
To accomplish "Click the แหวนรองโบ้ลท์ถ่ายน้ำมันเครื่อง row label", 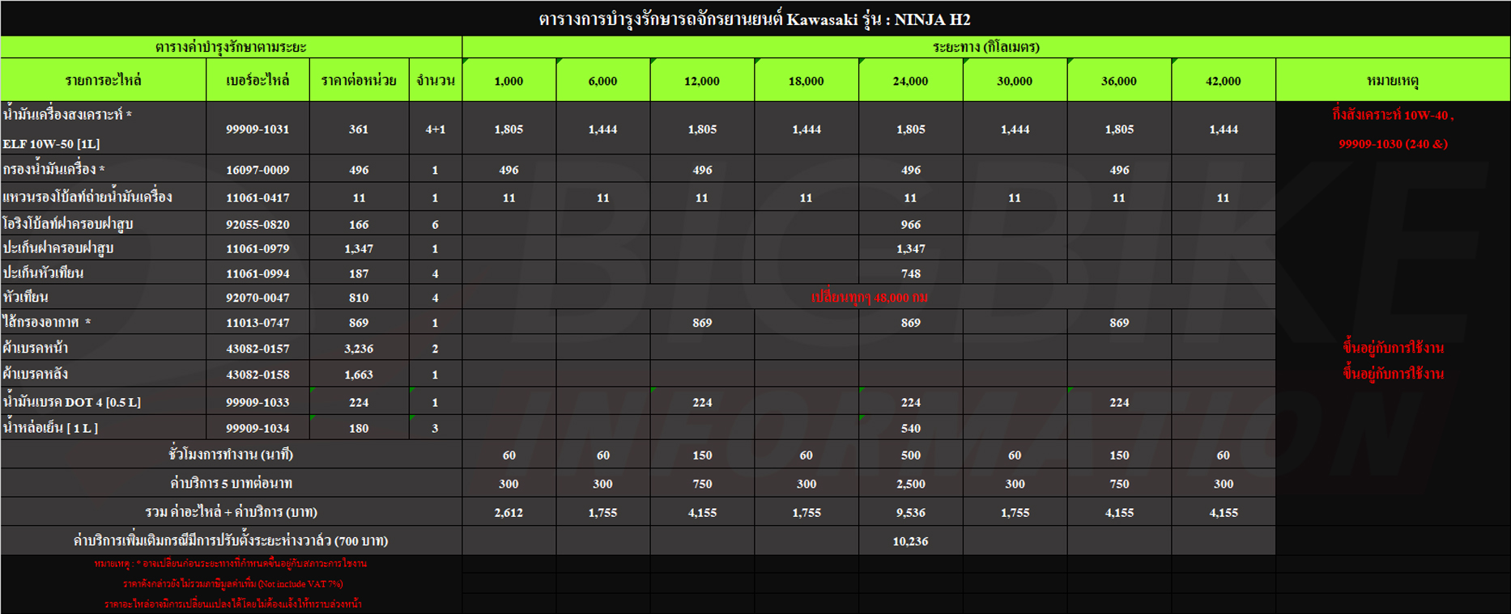I will [87, 197].
